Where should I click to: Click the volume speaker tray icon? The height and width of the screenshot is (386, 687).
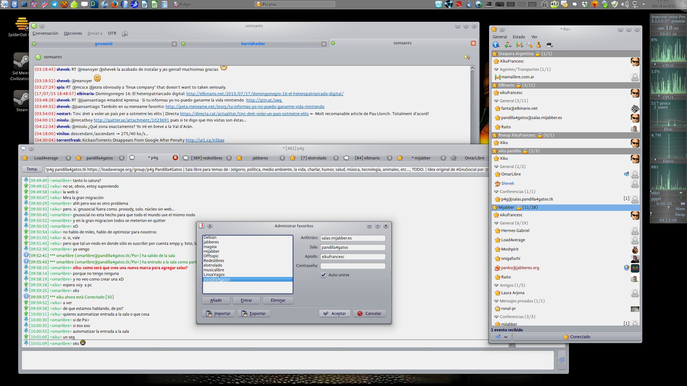625,4
